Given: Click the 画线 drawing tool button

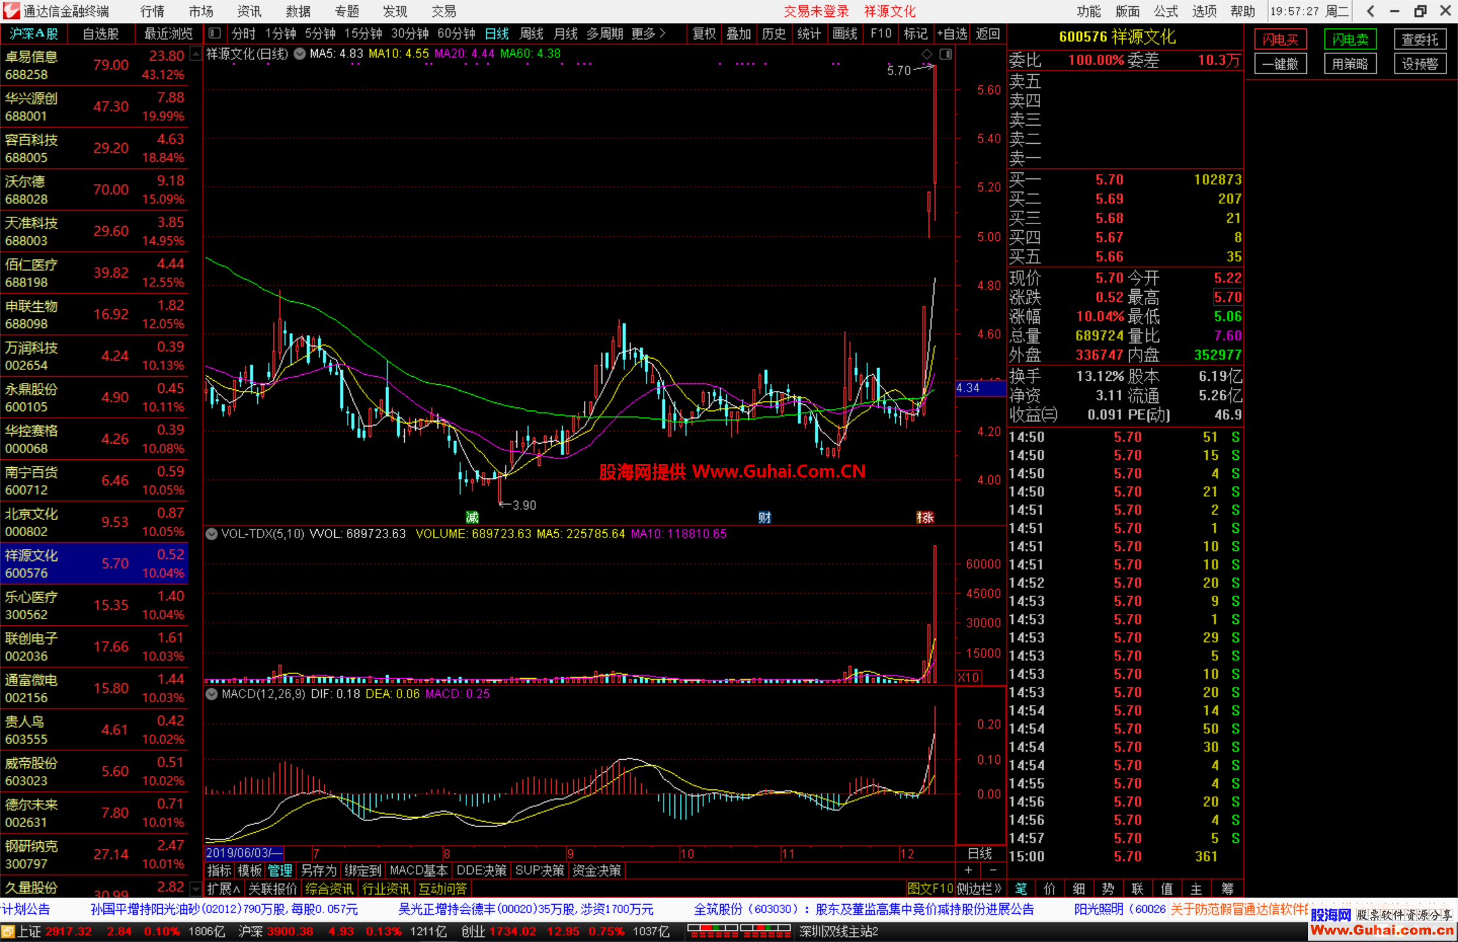Looking at the screenshot, I should tap(844, 33).
